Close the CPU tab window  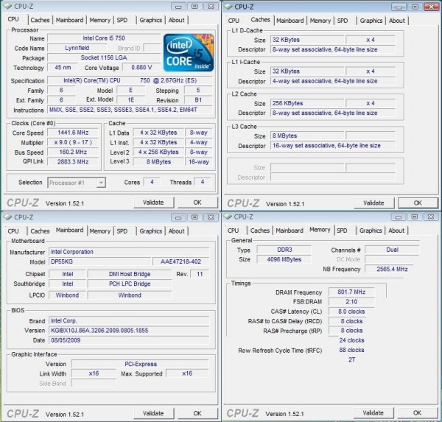point(211,6)
